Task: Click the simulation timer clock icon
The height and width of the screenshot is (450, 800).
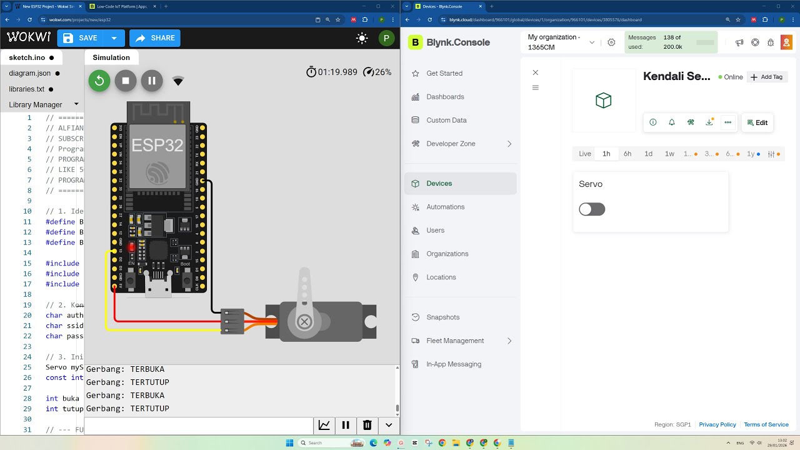Action: point(311,72)
